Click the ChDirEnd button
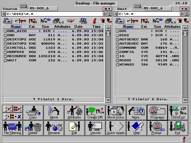 click(x=178, y=112)
